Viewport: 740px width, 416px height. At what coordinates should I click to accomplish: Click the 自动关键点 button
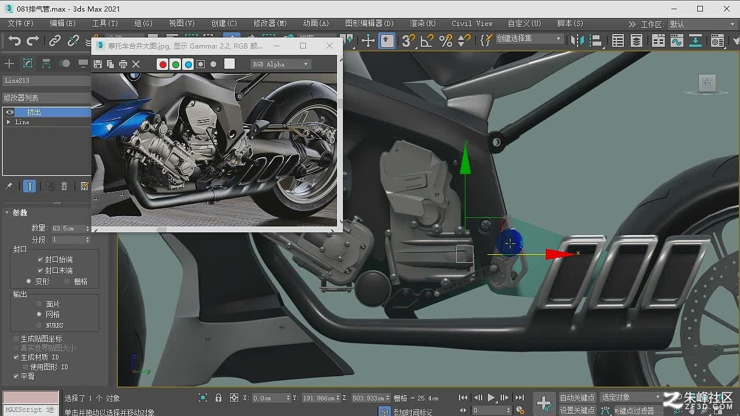tap(577, 398)
